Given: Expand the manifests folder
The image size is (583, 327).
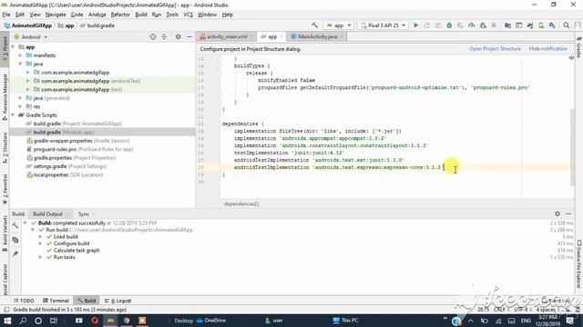Looking at the screenshot, I should (x=20, y=55).
